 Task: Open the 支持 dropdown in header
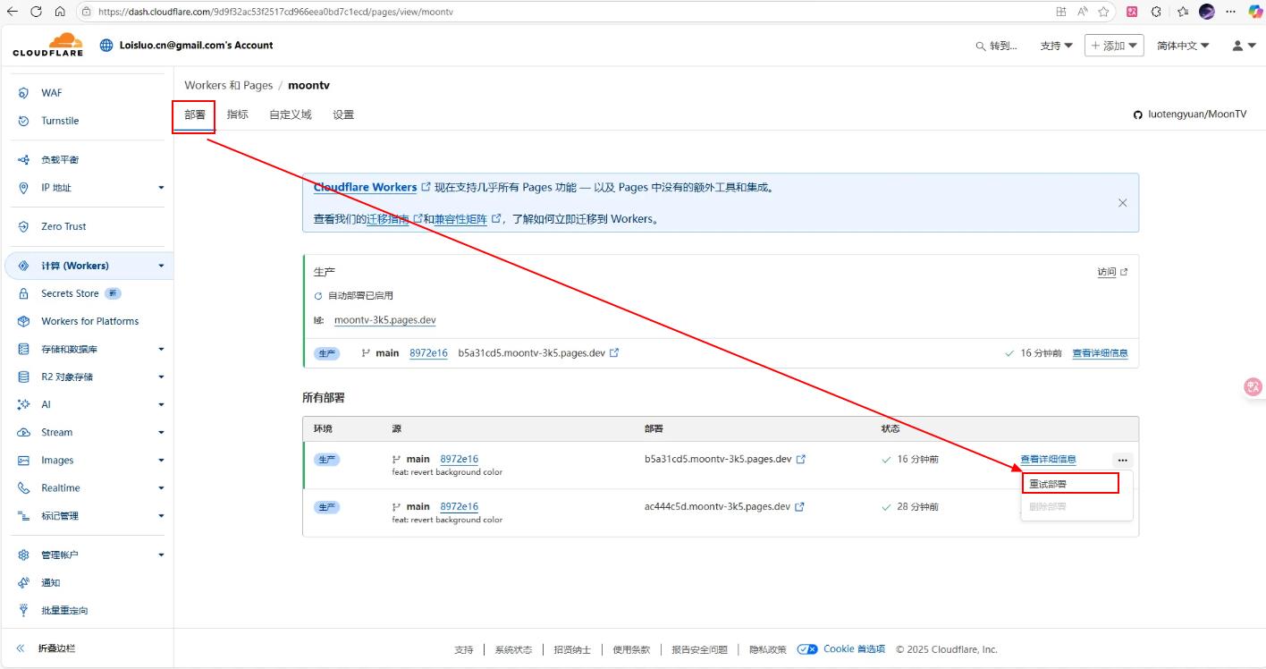(1056, 46)
